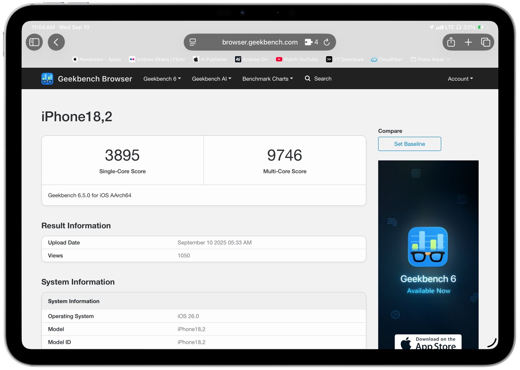Viewport: 520px width, 370px height.
Task: Click the AI Publisher bookmark icon
Action: click(195, 59)
